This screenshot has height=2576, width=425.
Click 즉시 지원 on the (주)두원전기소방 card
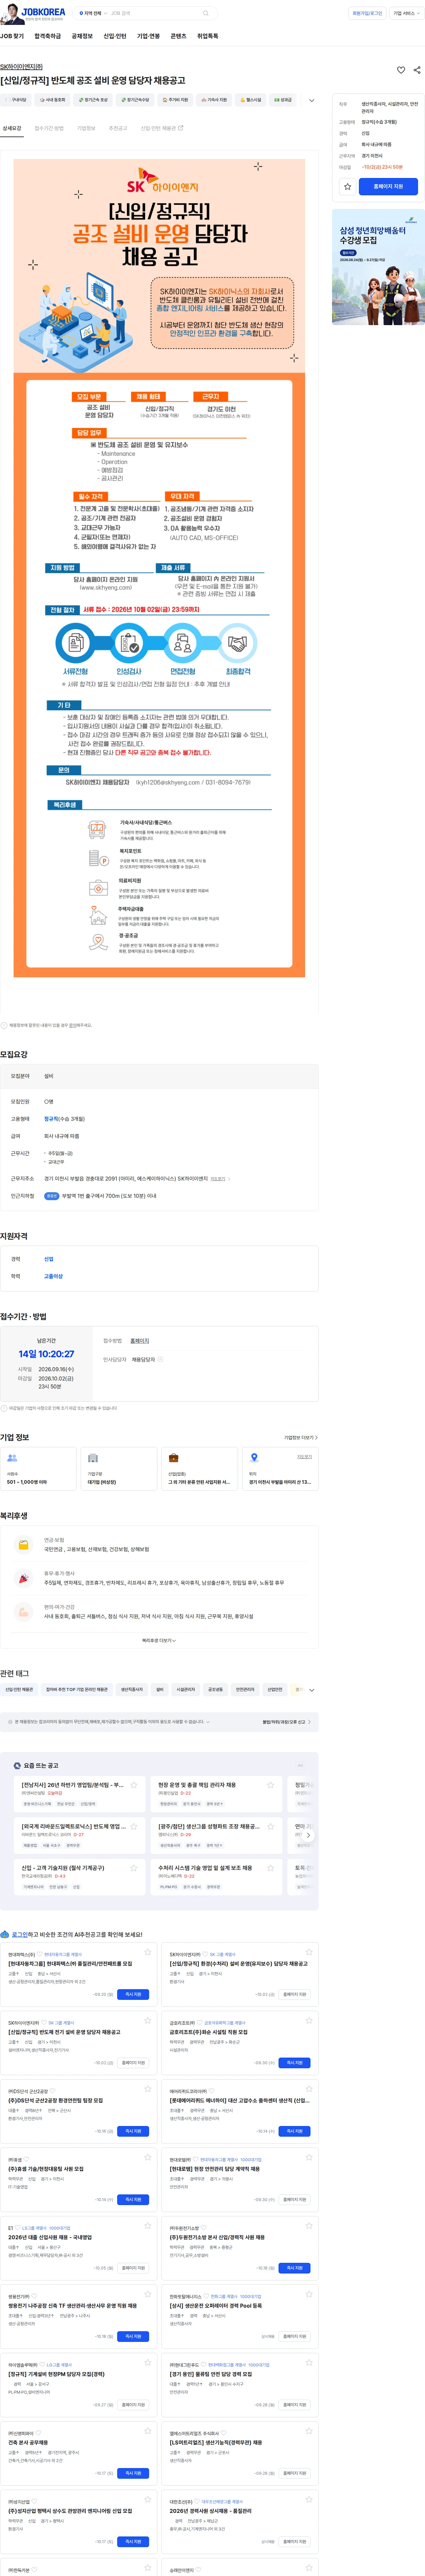coord(294,2268)
